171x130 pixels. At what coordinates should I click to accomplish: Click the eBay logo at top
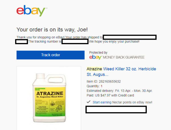point(31,10)
